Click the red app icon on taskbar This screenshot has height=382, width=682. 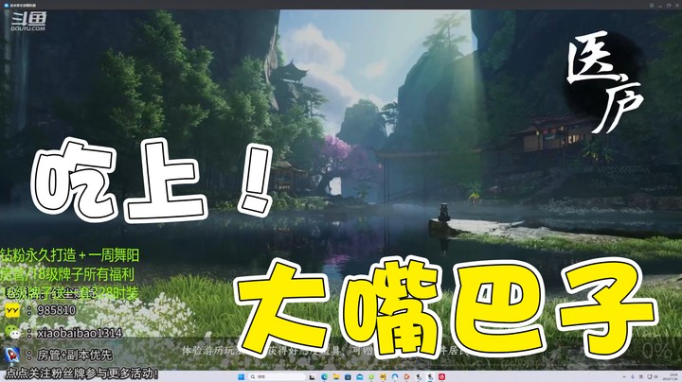click(x=441, y=376)
